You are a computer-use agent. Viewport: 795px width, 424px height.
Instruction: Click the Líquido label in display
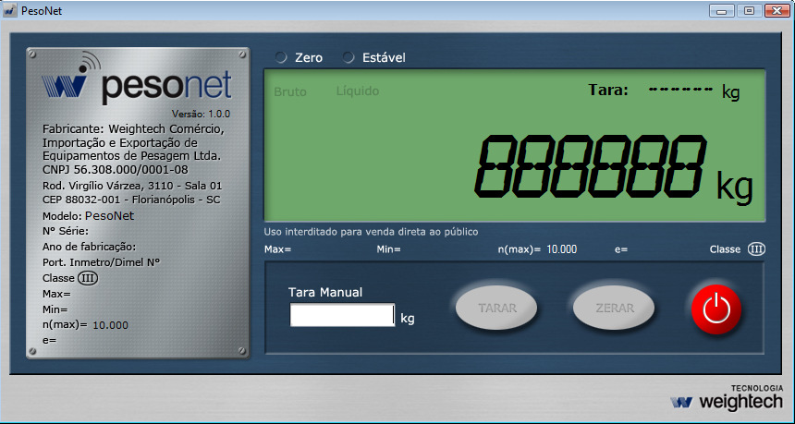click(358, 91)
